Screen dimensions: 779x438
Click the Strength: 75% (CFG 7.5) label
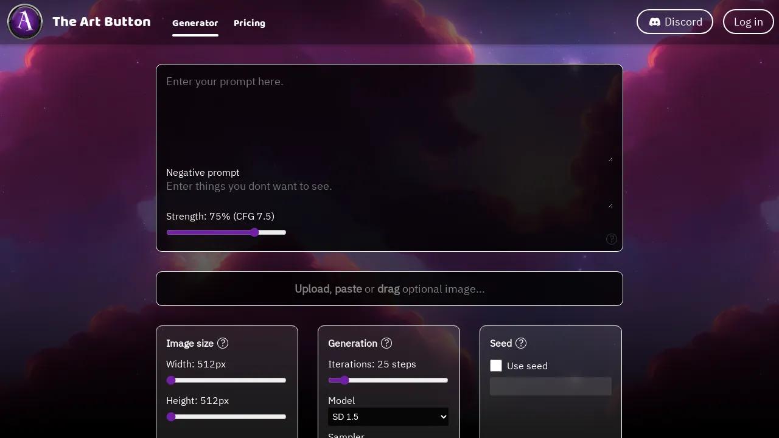pos(220,217)
